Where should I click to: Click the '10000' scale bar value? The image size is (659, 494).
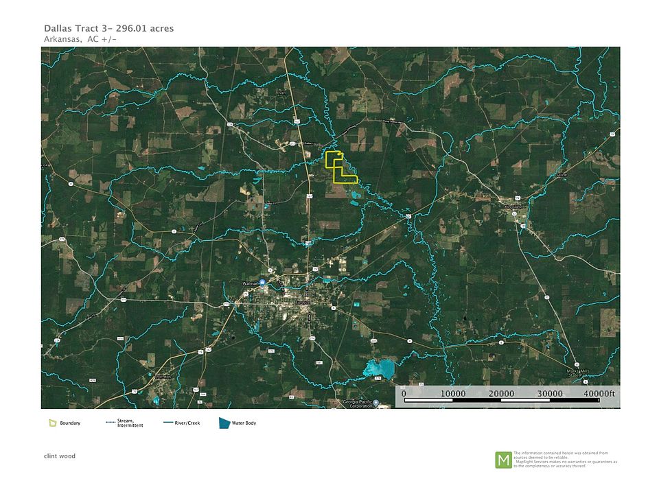[452, 393]
